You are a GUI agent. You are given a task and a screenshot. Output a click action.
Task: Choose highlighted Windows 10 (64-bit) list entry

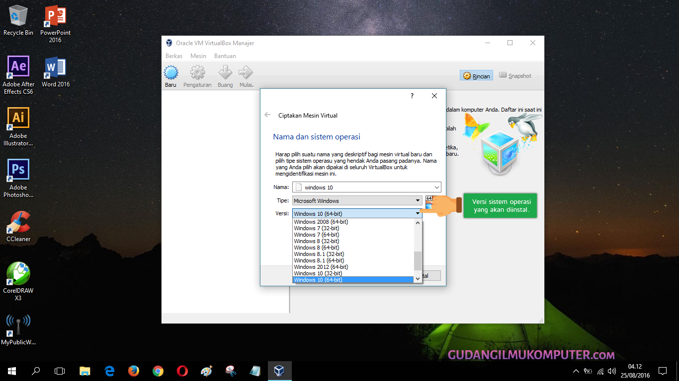tap(353, 280)
